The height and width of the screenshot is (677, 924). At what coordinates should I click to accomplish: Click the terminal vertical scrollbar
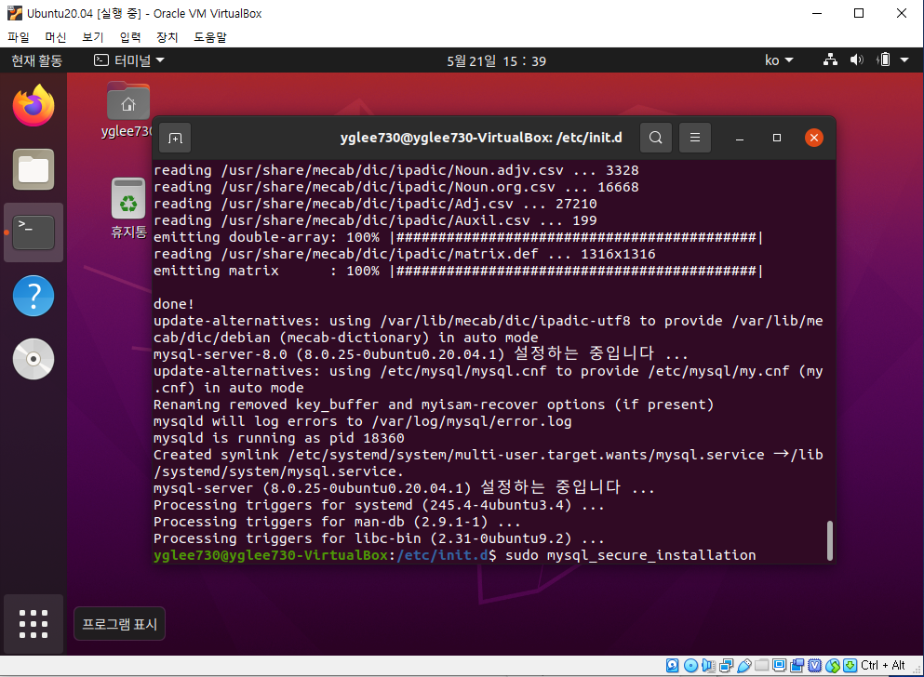(830, 540)
